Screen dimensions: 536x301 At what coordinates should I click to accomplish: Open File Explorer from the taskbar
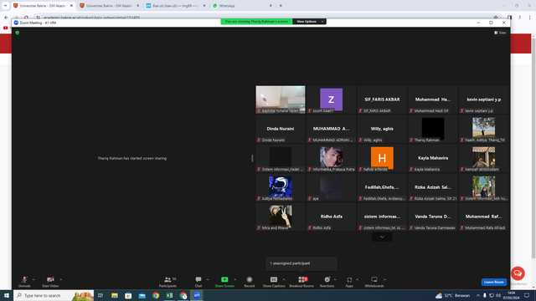(115, 295)
